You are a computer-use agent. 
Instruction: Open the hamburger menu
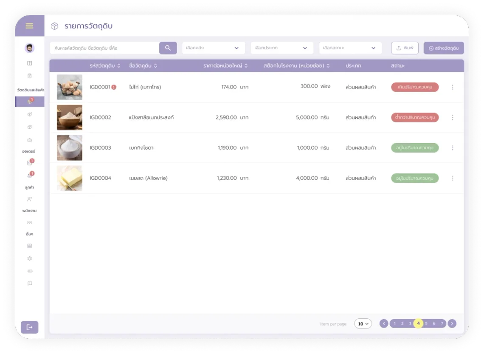29,26
